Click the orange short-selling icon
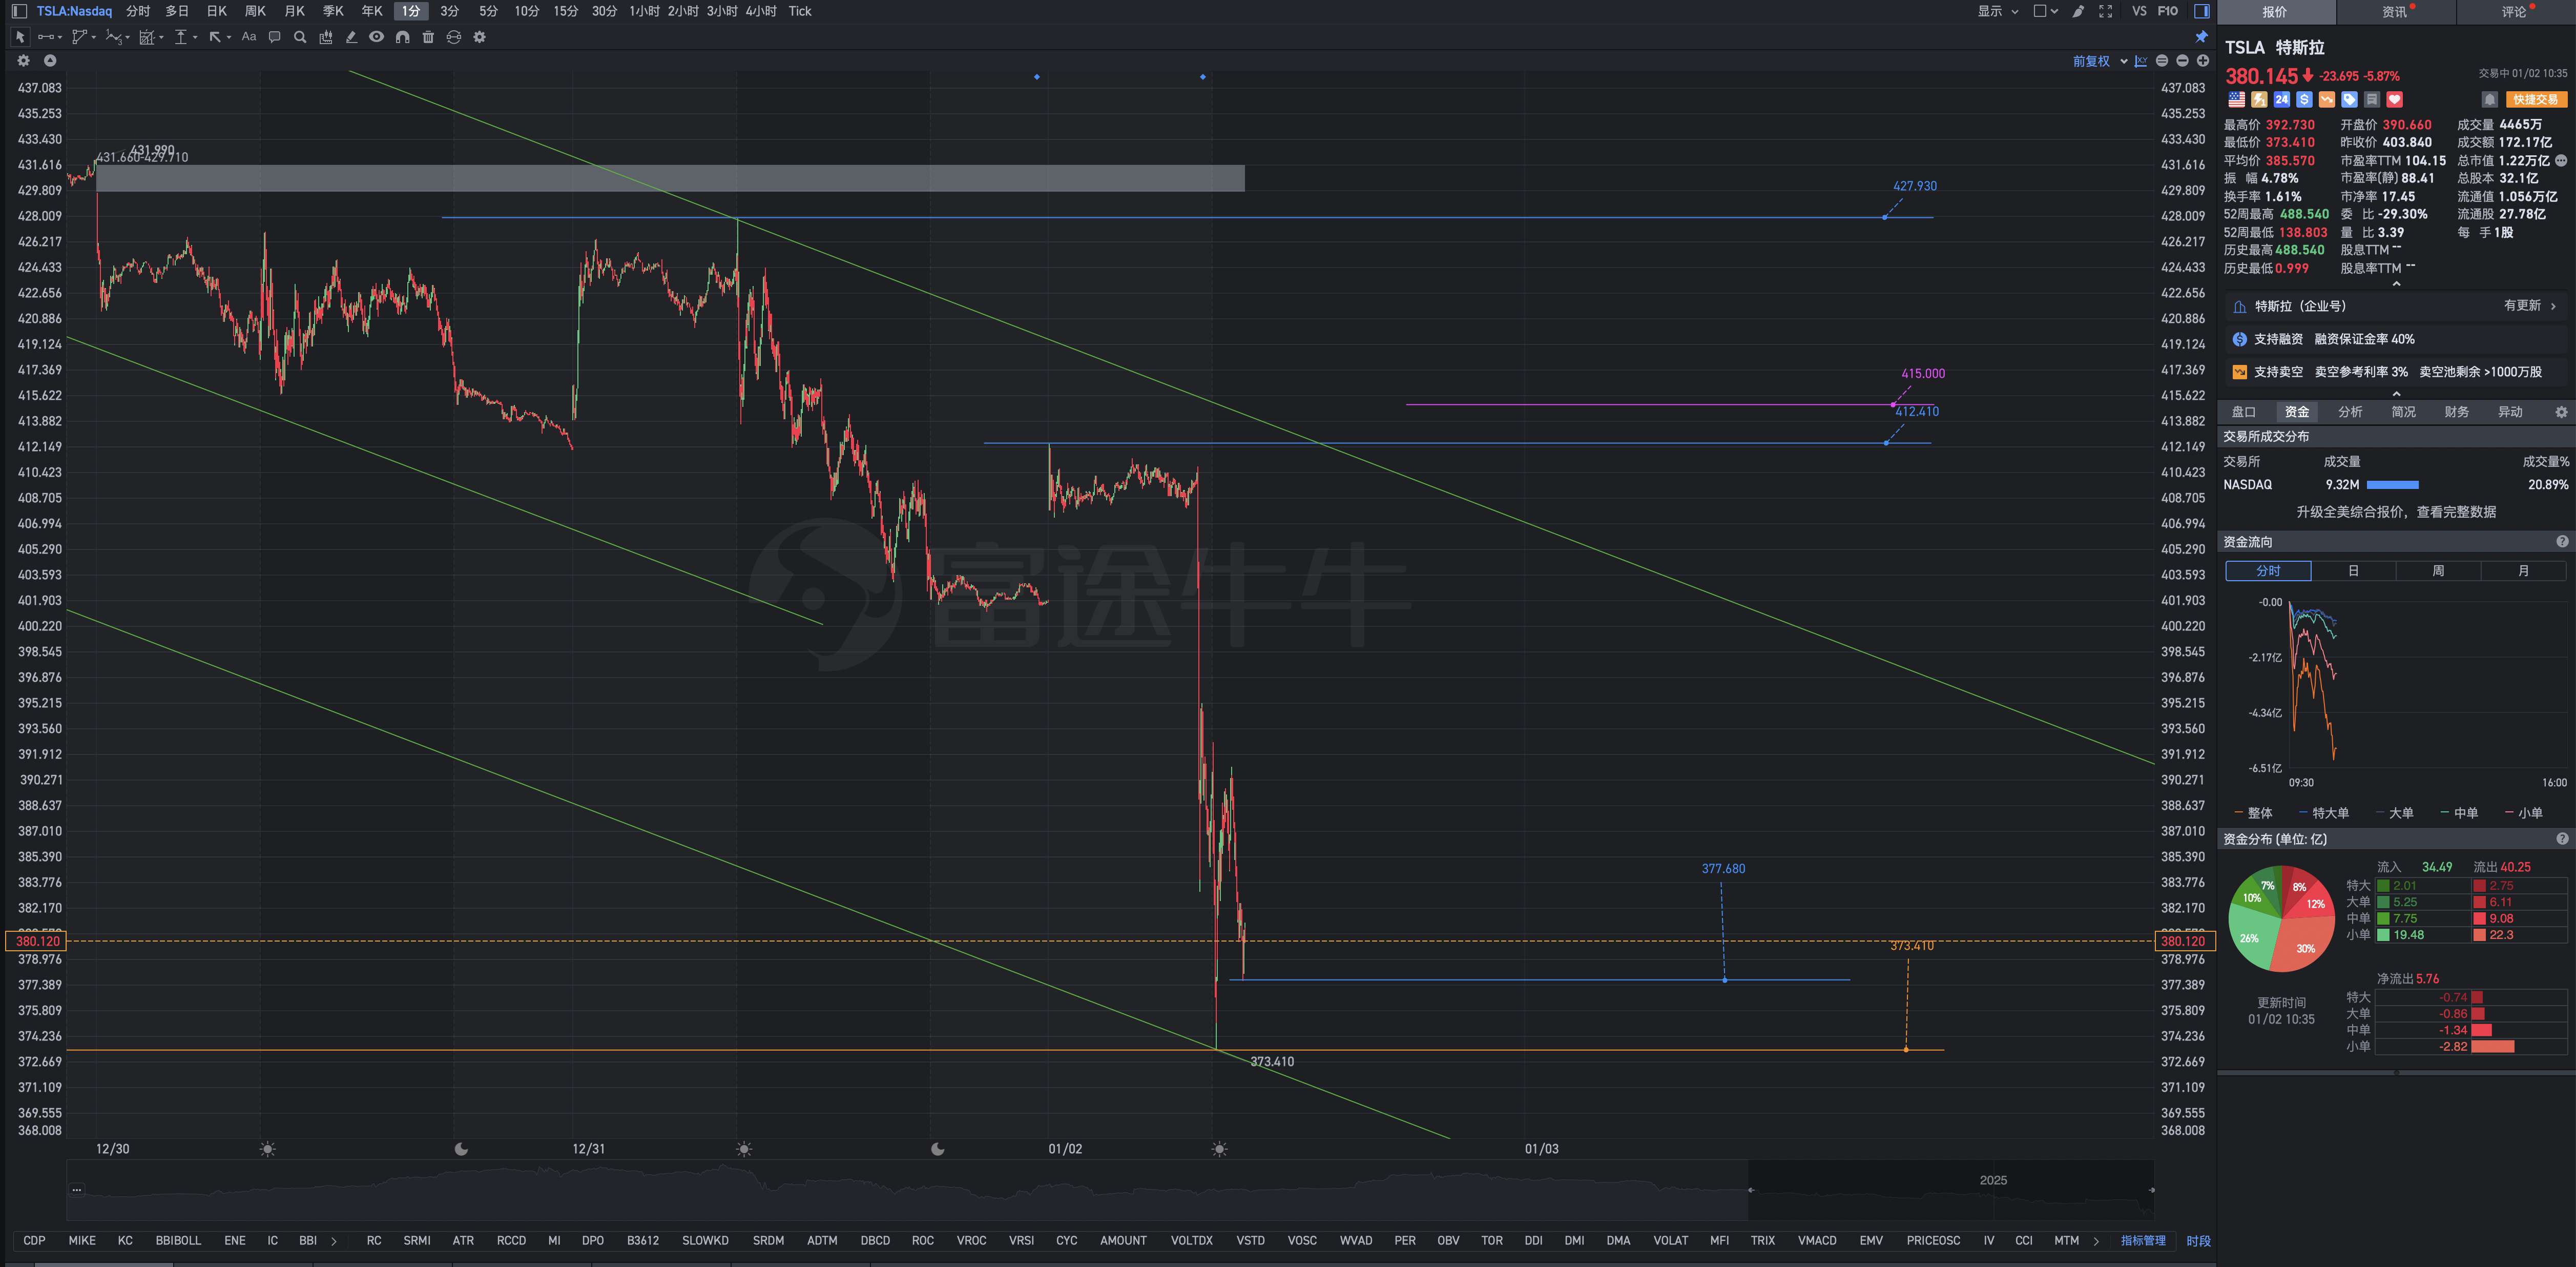The height and width of the screenshot is (1267, 2576). pyautogui.click(x=2327, y=100)
